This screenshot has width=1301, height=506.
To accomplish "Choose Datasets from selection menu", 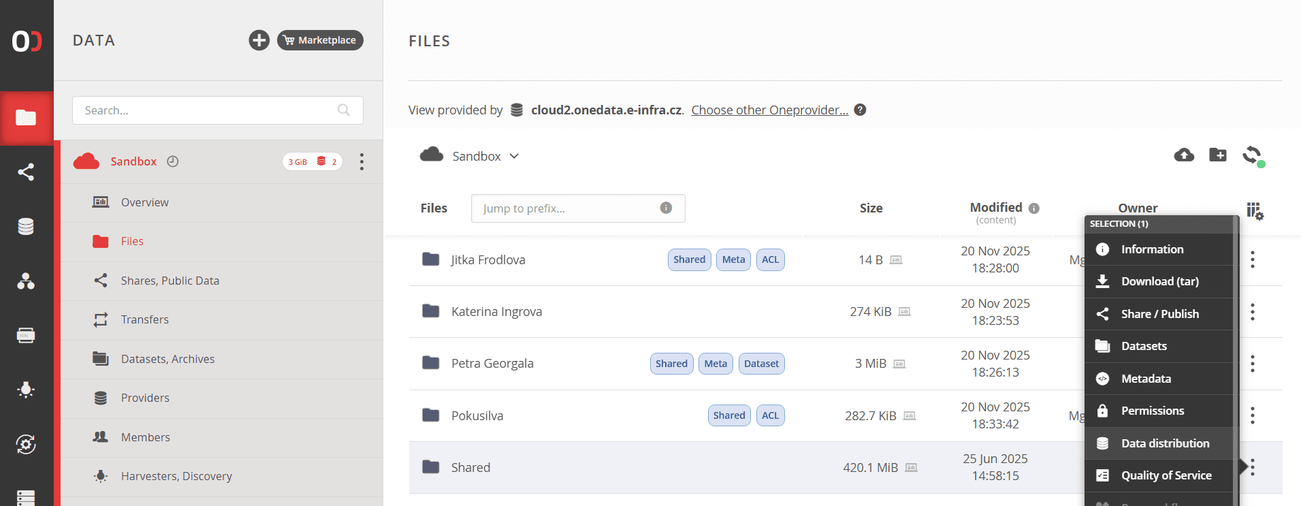I will pyautogui.click(x=1159, y=346).
